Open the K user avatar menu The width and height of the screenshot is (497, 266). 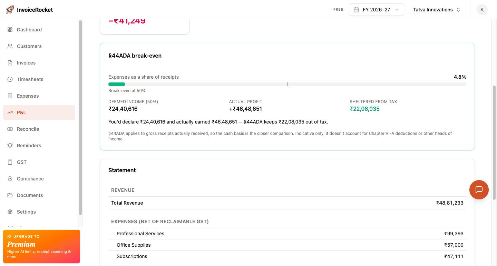(x=482, y=10)
